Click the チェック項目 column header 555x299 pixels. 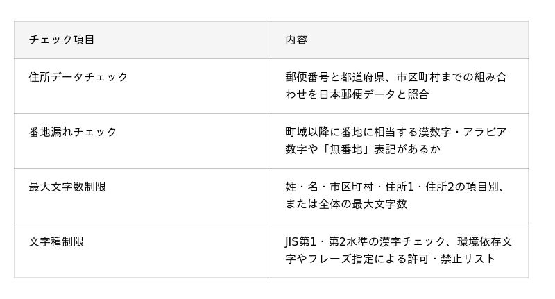(62, 40)
